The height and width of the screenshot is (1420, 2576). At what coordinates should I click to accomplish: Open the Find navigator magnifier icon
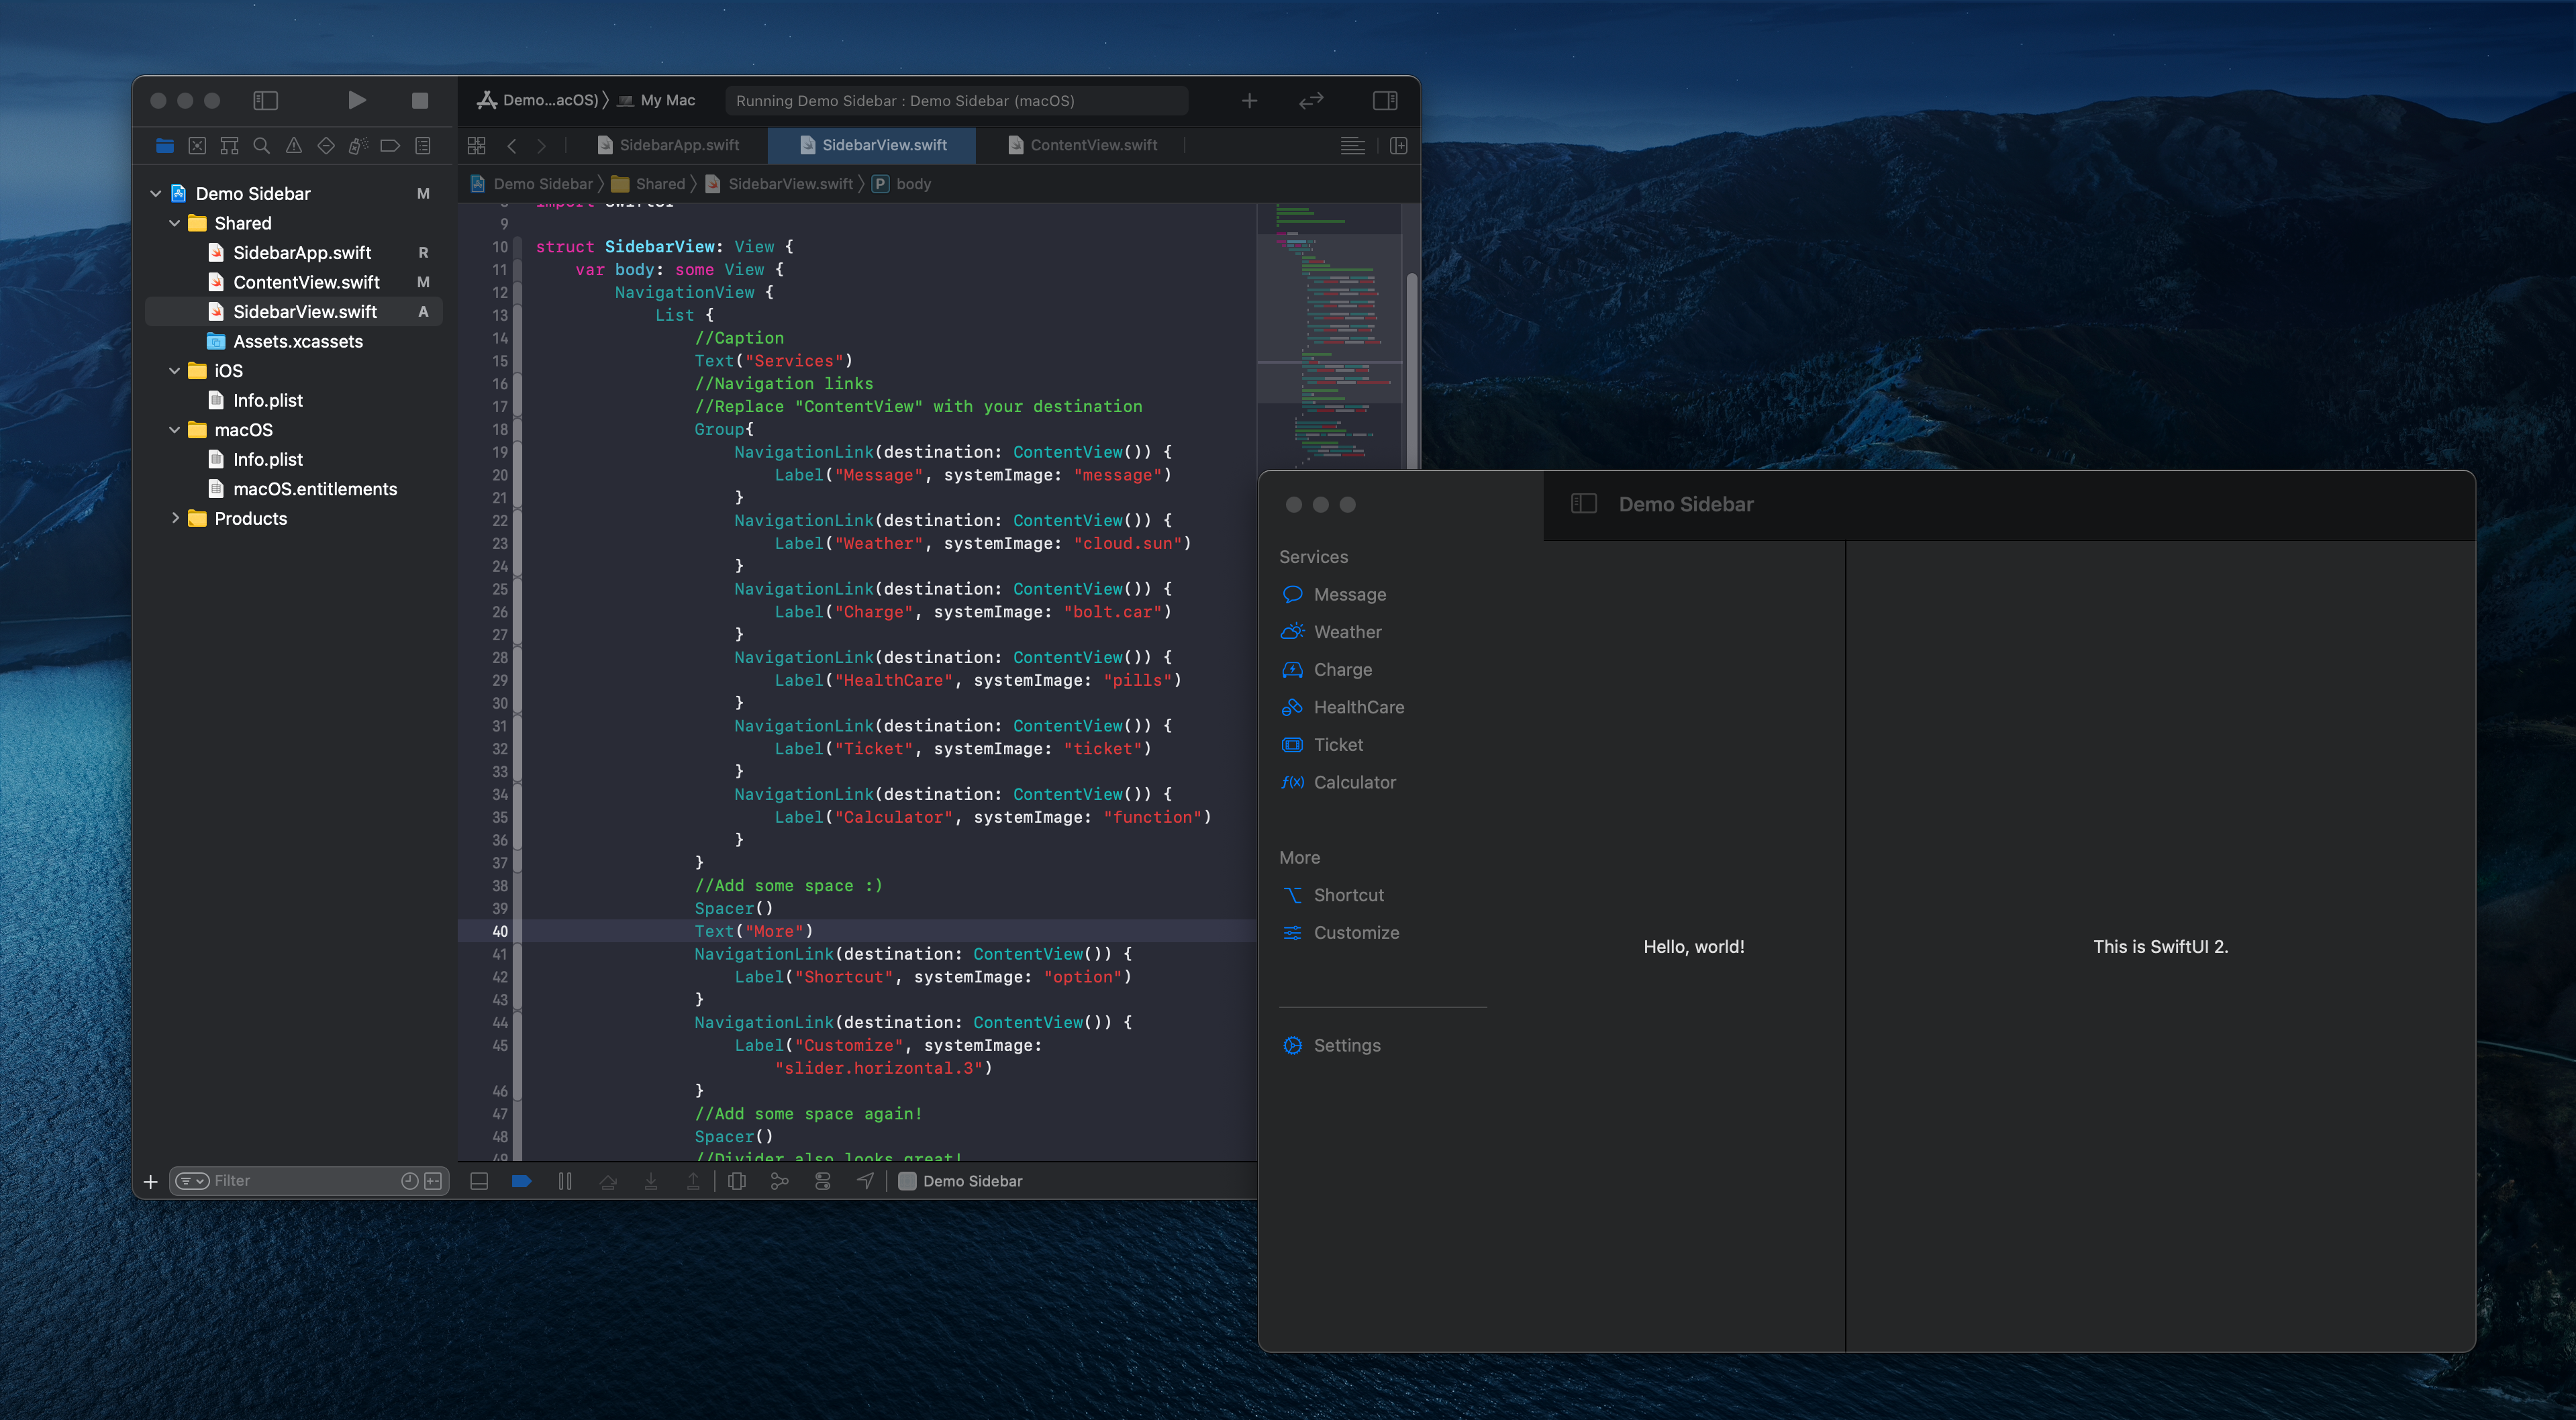(261, 146)
